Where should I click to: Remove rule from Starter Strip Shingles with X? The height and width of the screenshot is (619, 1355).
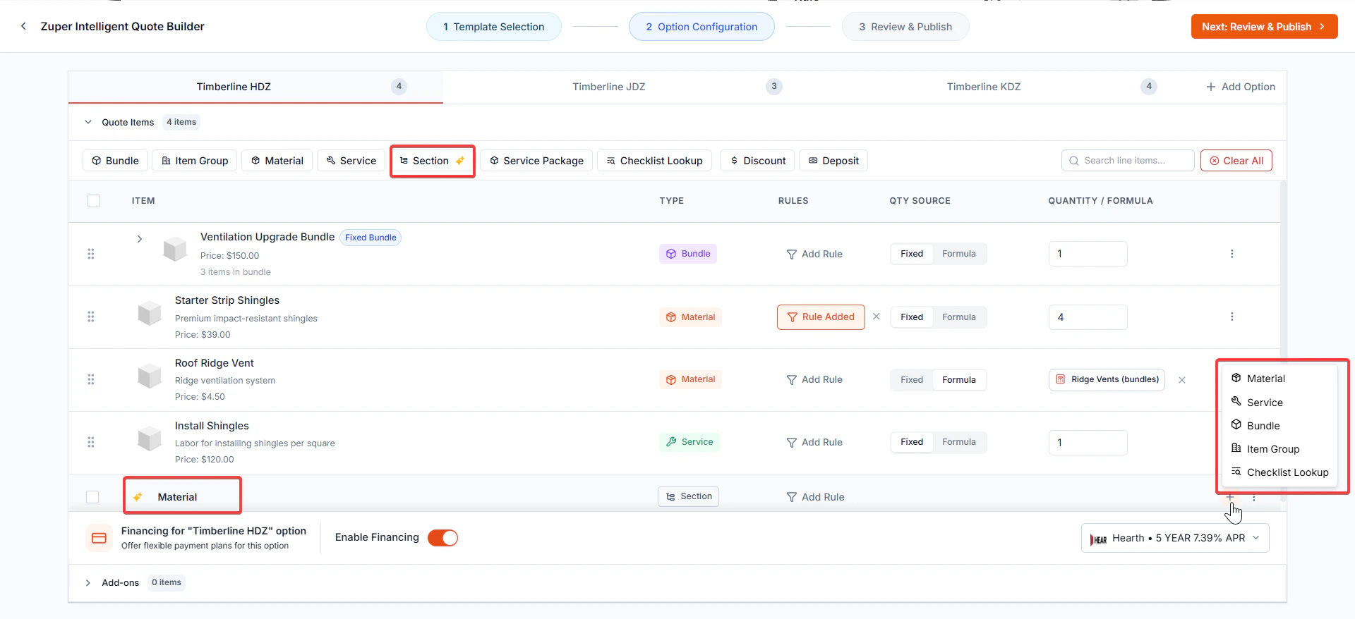click(876, 317)
